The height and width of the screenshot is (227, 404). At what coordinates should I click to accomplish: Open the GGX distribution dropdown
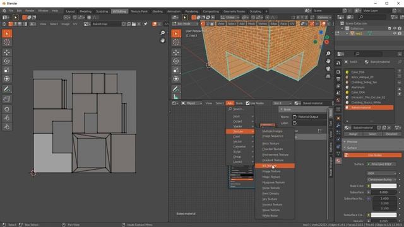(x=381, y=173)
